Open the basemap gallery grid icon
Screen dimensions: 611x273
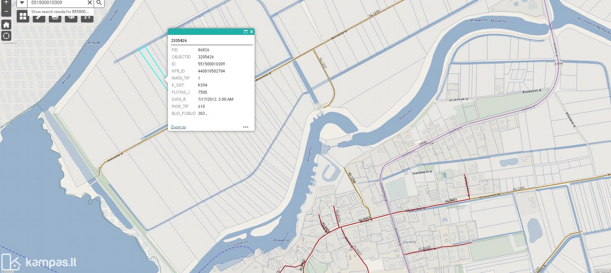click(x=23, y=16)
